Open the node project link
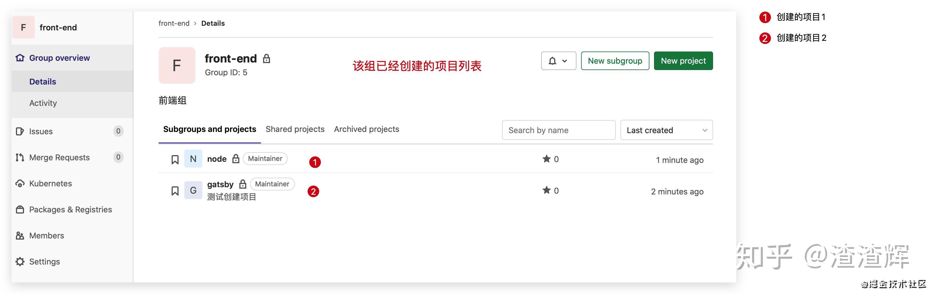933x294 pixels. coord(216,159)
